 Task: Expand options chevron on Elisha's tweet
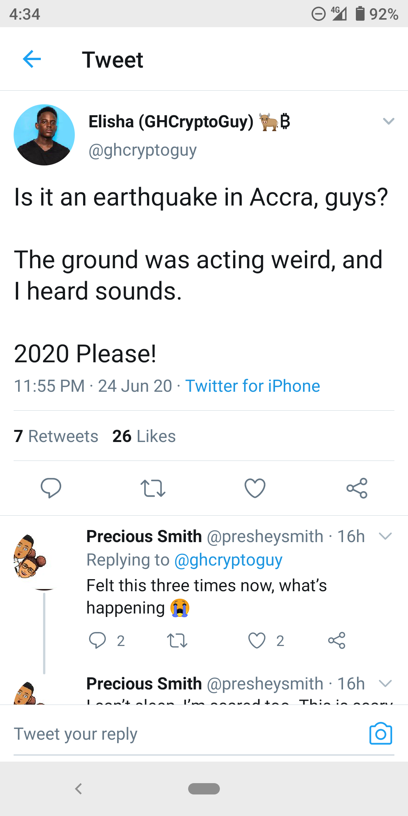388,121
